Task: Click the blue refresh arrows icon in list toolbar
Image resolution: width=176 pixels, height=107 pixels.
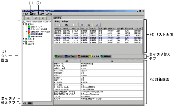Action: click(96, 25)
